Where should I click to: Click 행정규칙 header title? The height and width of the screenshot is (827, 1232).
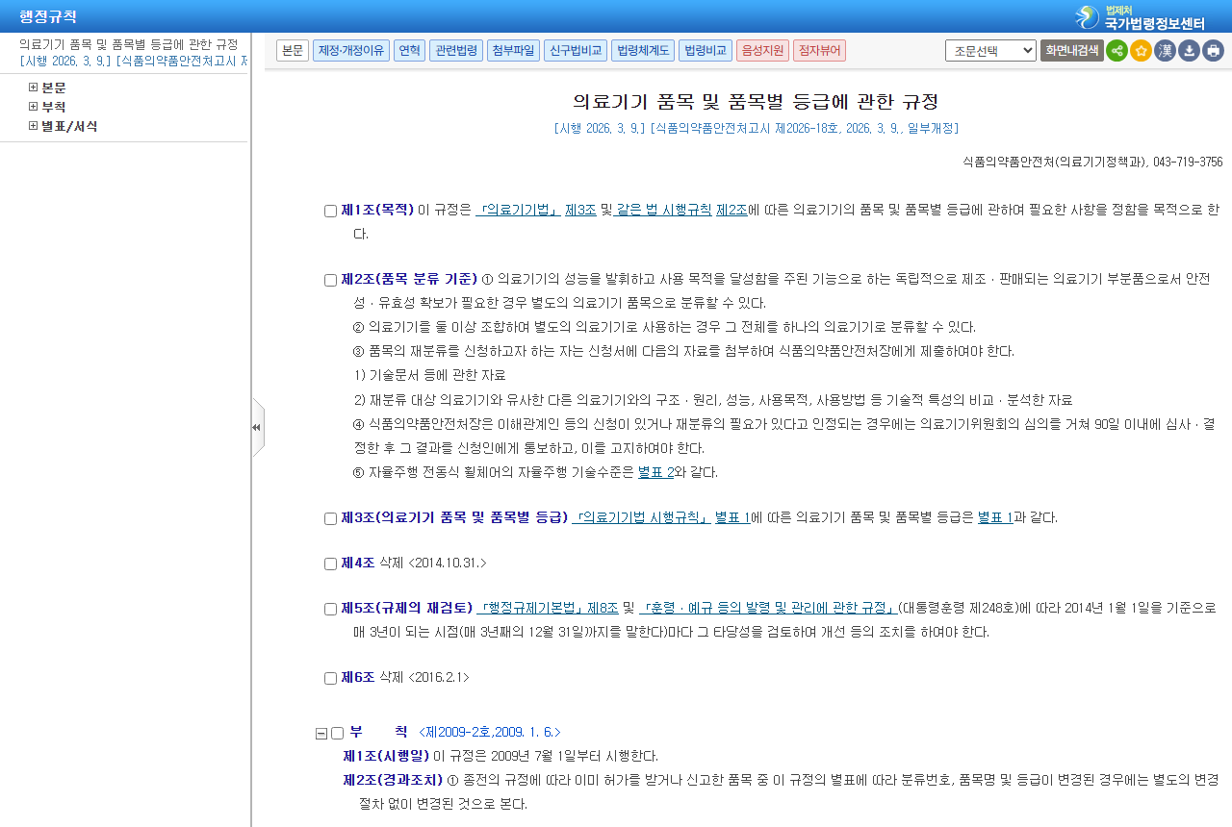click(x=48, y=16)
